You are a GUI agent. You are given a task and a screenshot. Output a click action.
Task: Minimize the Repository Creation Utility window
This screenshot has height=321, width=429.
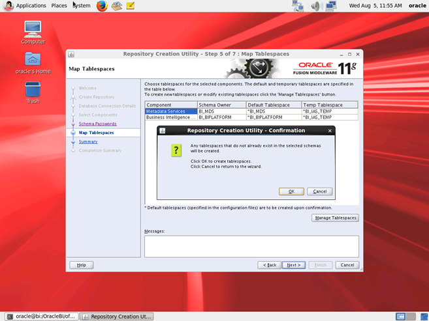(x=342, y=55)
